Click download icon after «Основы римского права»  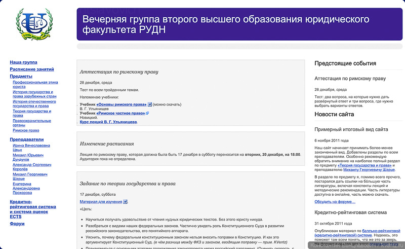[x=150, y=104]
